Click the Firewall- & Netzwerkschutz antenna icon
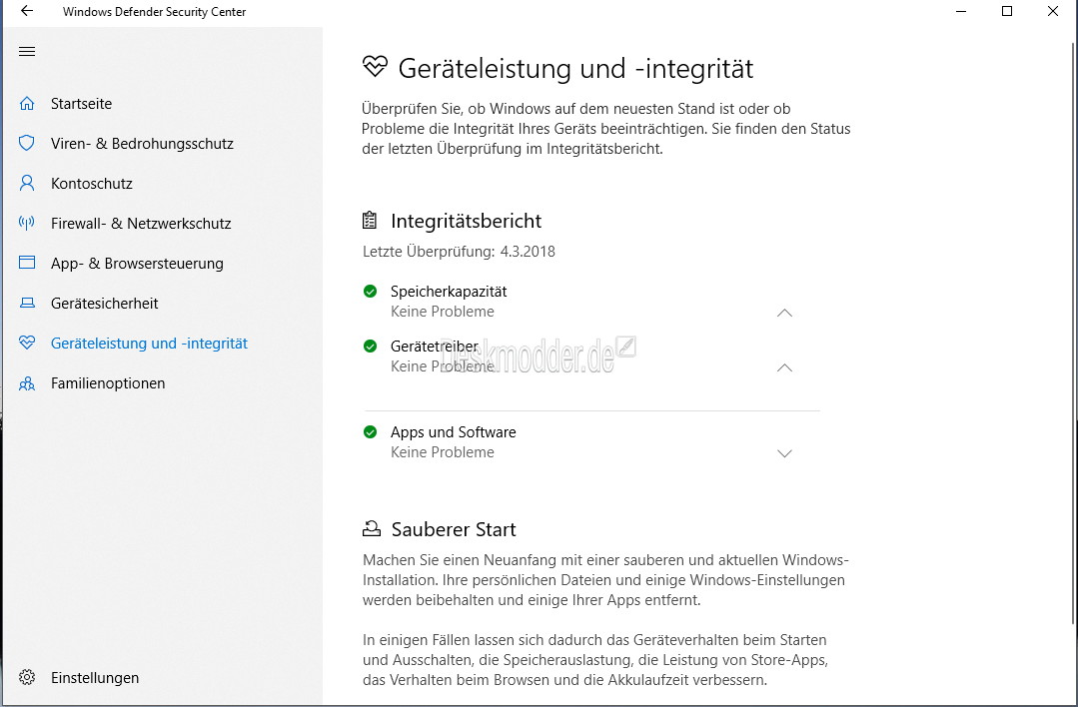 27,224
